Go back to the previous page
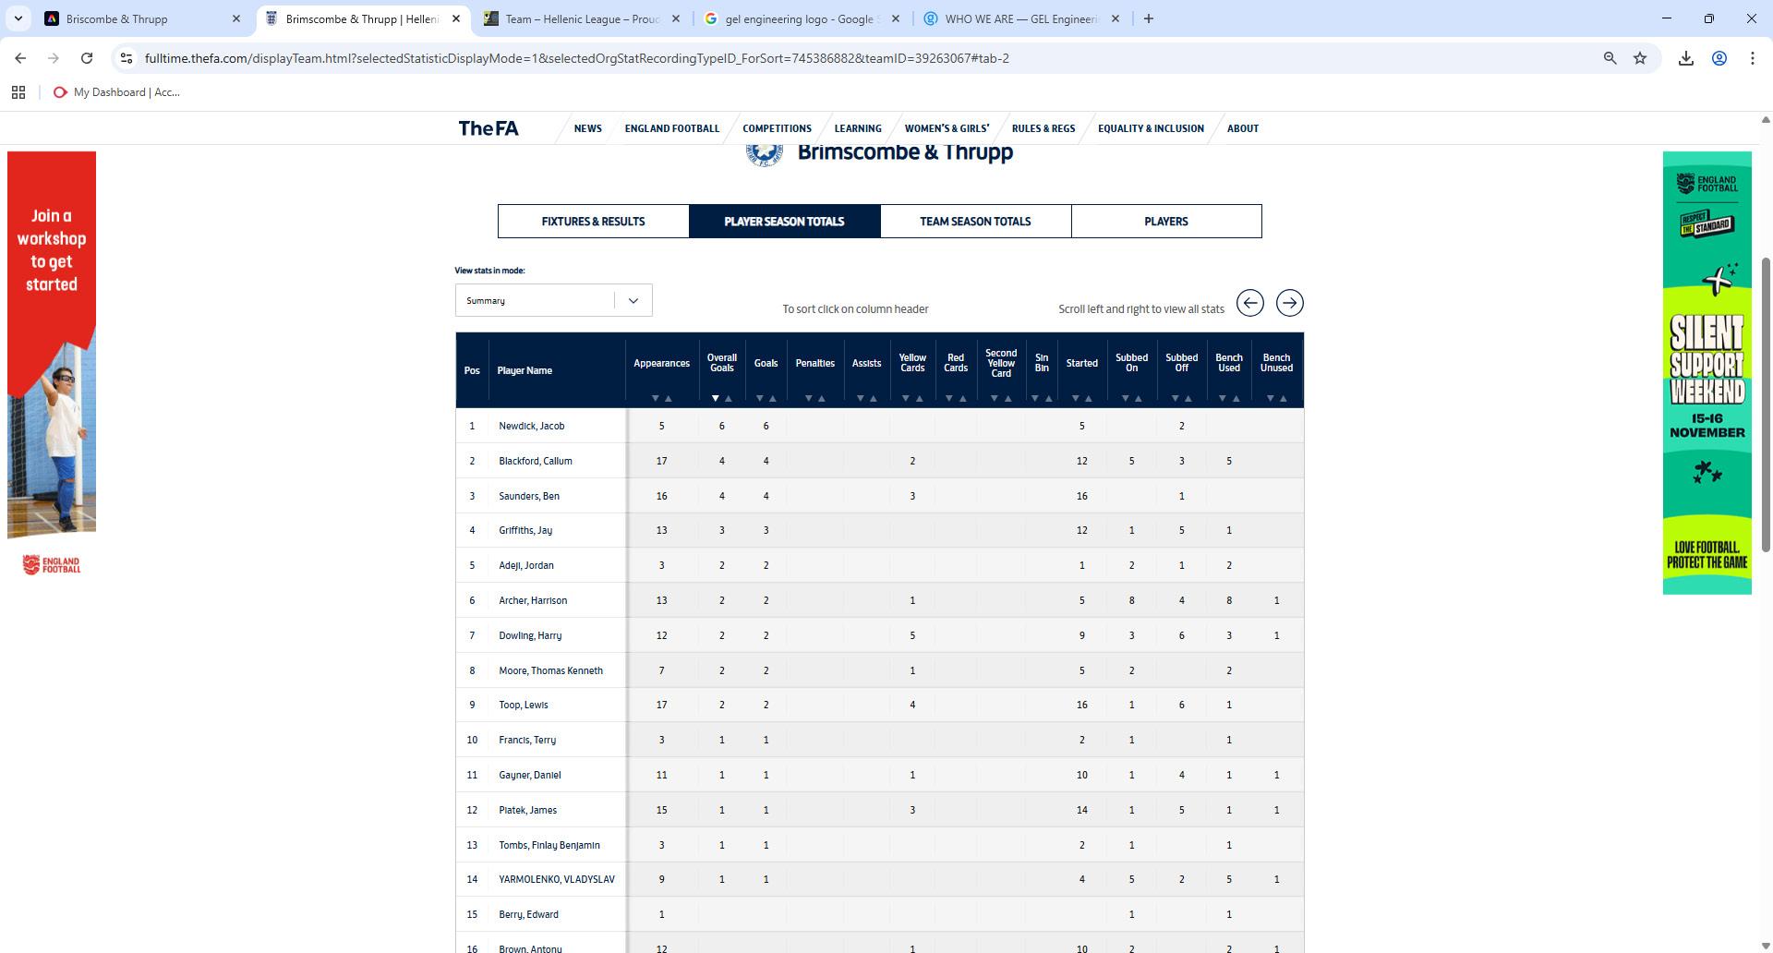Viewport: 1773px width, 953px height. point(20,58)
